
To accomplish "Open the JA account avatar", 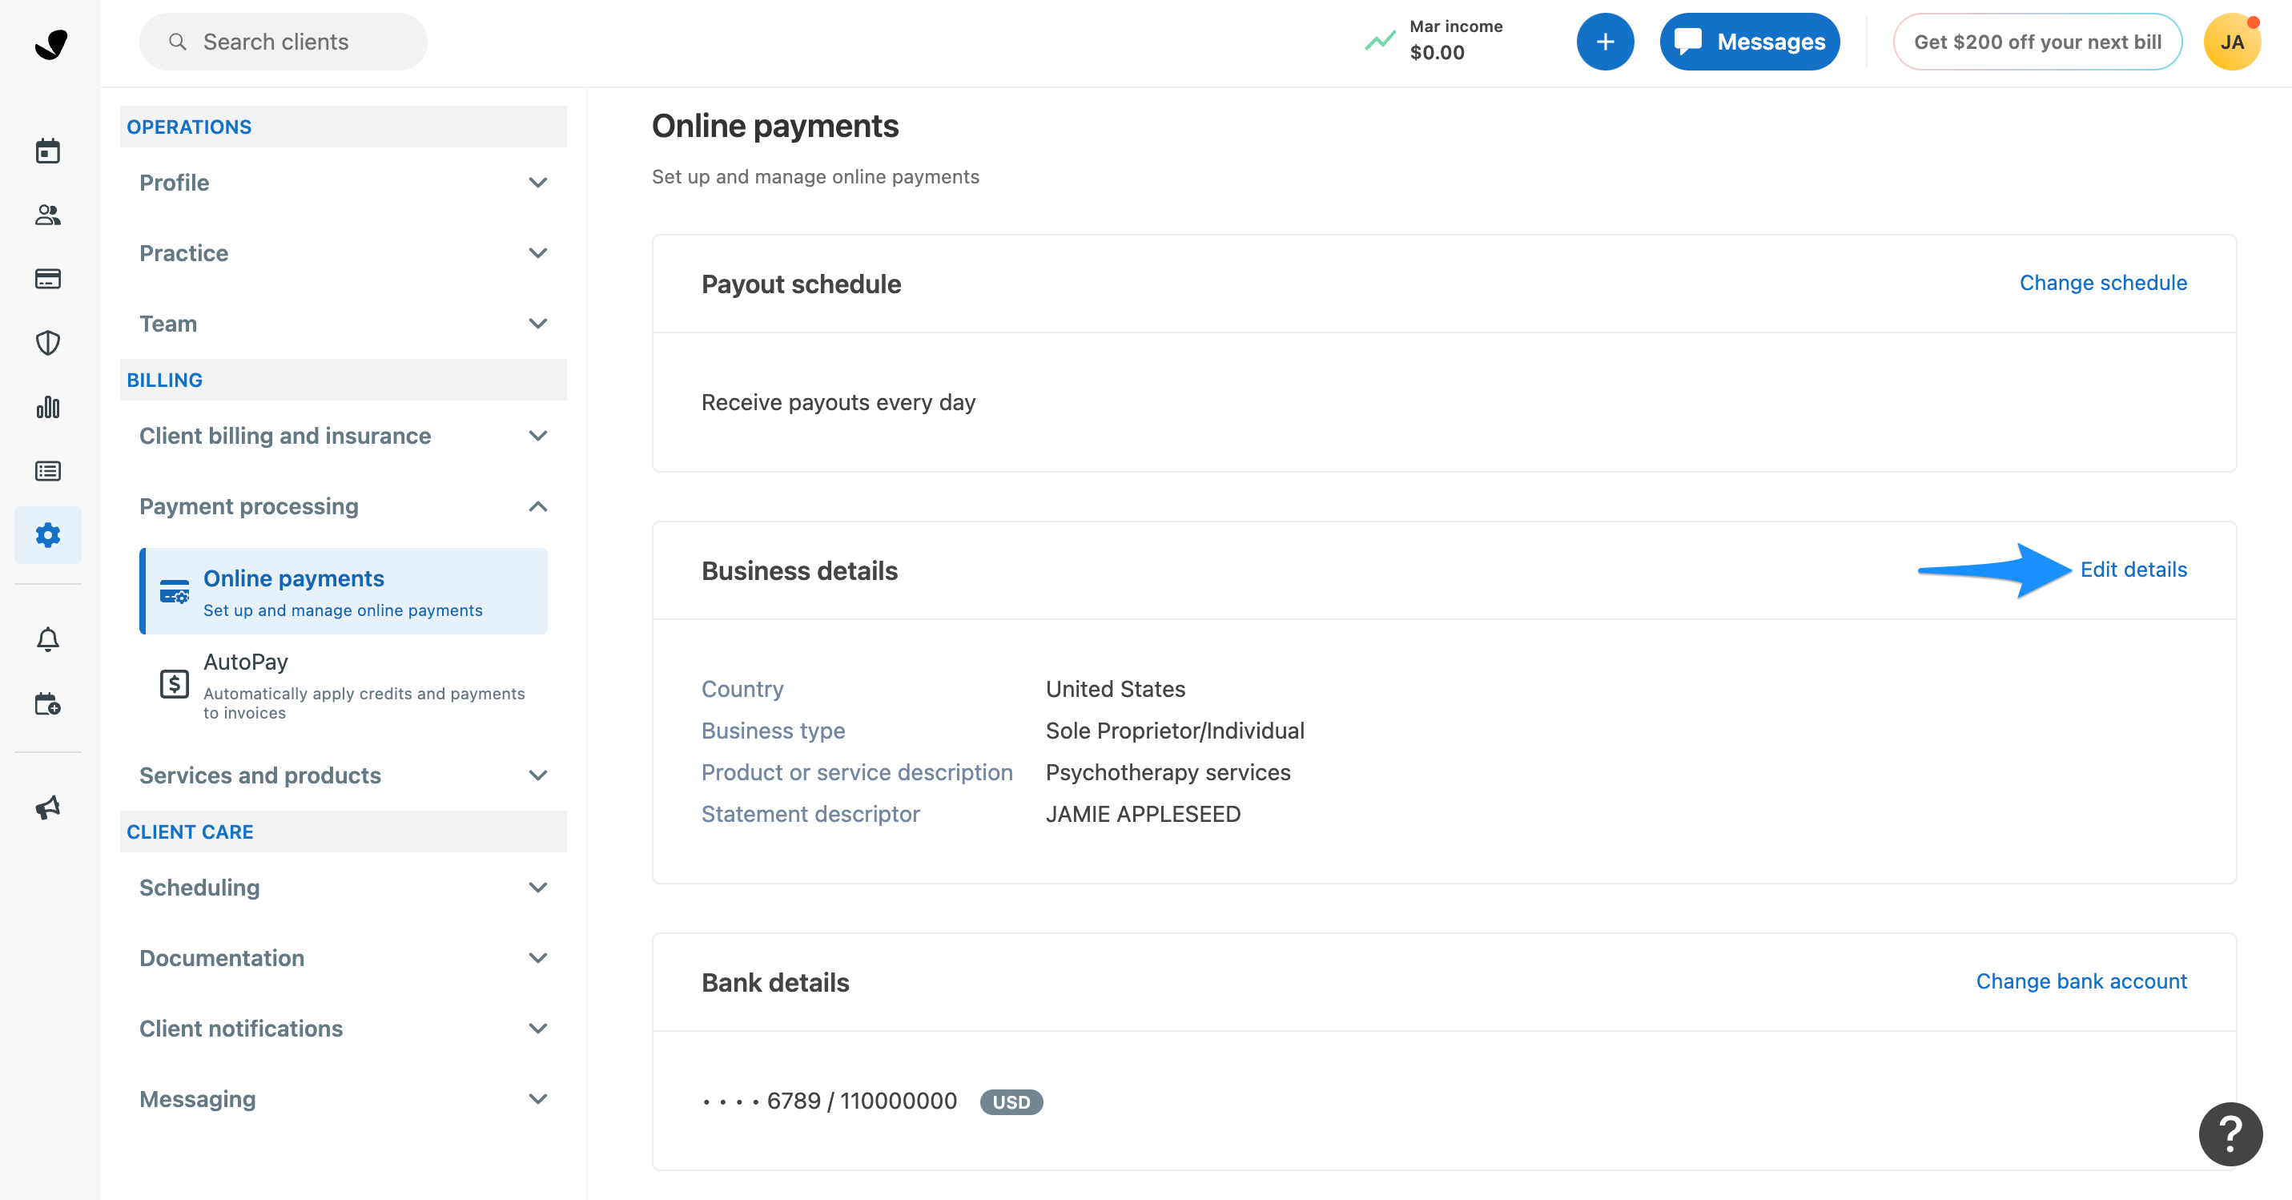I will pyautogui.click(x=2231, y=42).
